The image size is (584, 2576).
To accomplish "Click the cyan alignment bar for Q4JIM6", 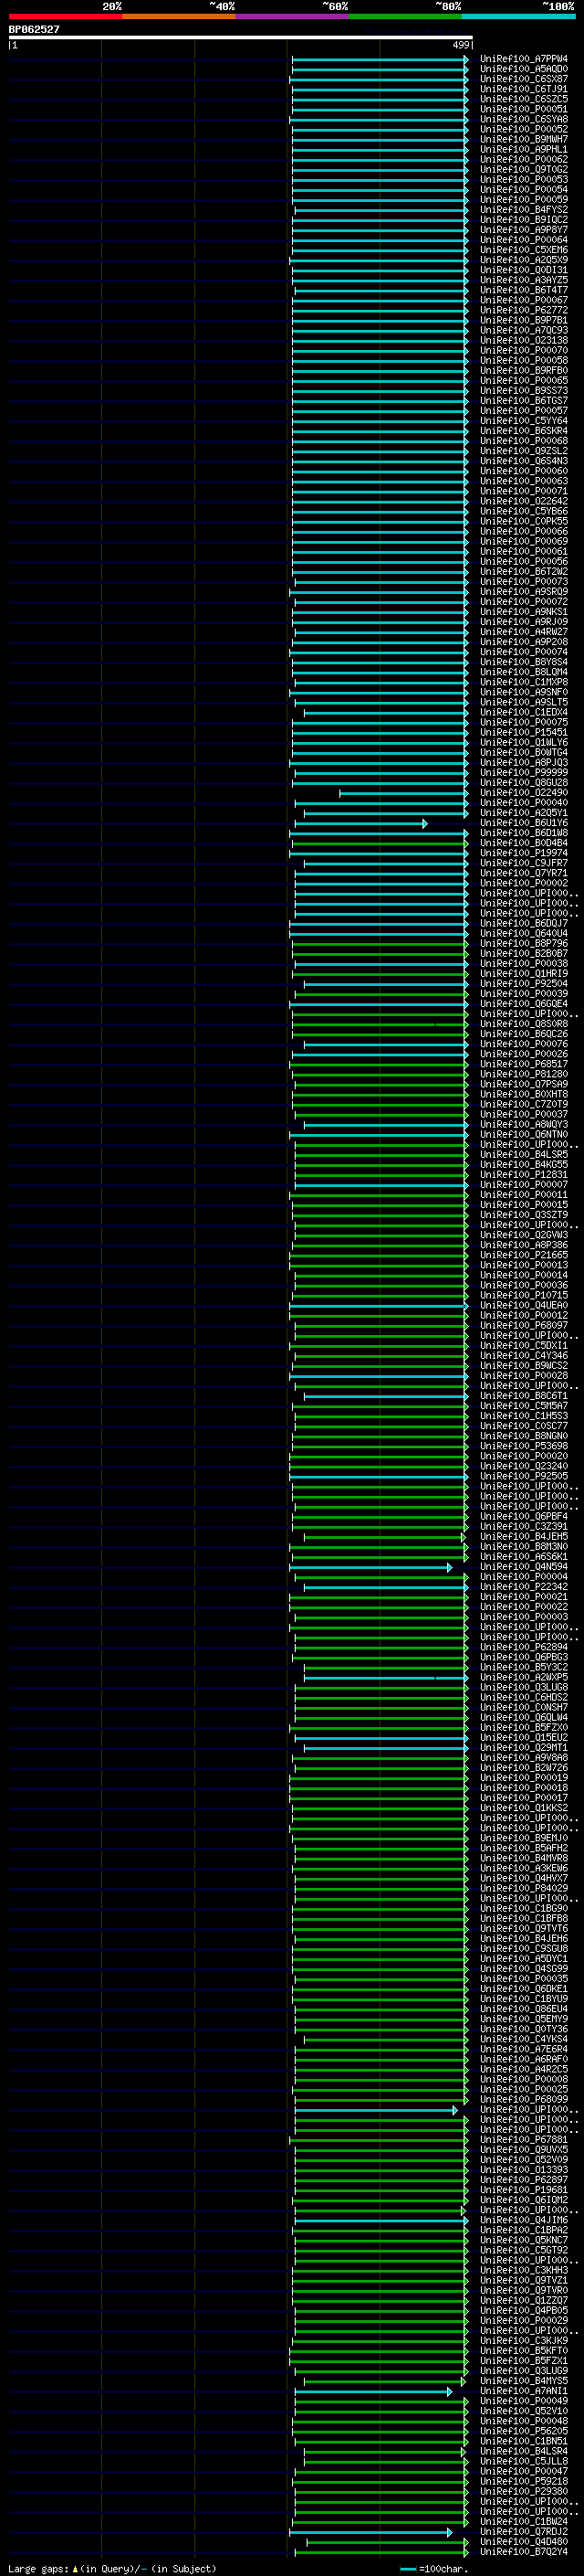I will [381, 2220].
